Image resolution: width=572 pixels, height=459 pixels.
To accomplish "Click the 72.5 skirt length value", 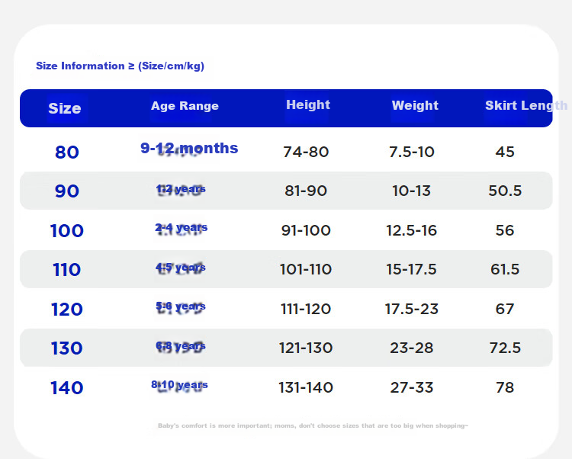I will [505, 348].
